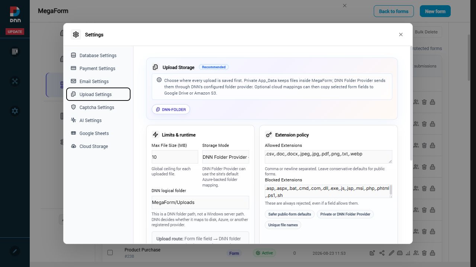Click the Bulk Delete button
The height and width of the screenshot is (267, 476).
coord(426,32)
